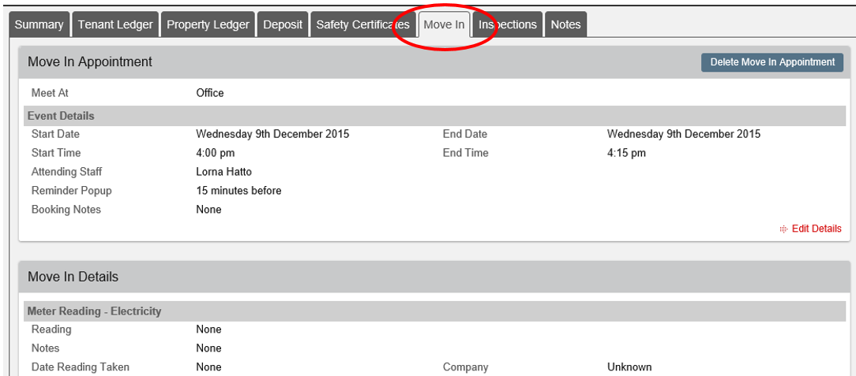Select the Meter Reading - Electricity bar
Image resolution: width=856 pixels, height=376 pixels.
tap(434, 311)
